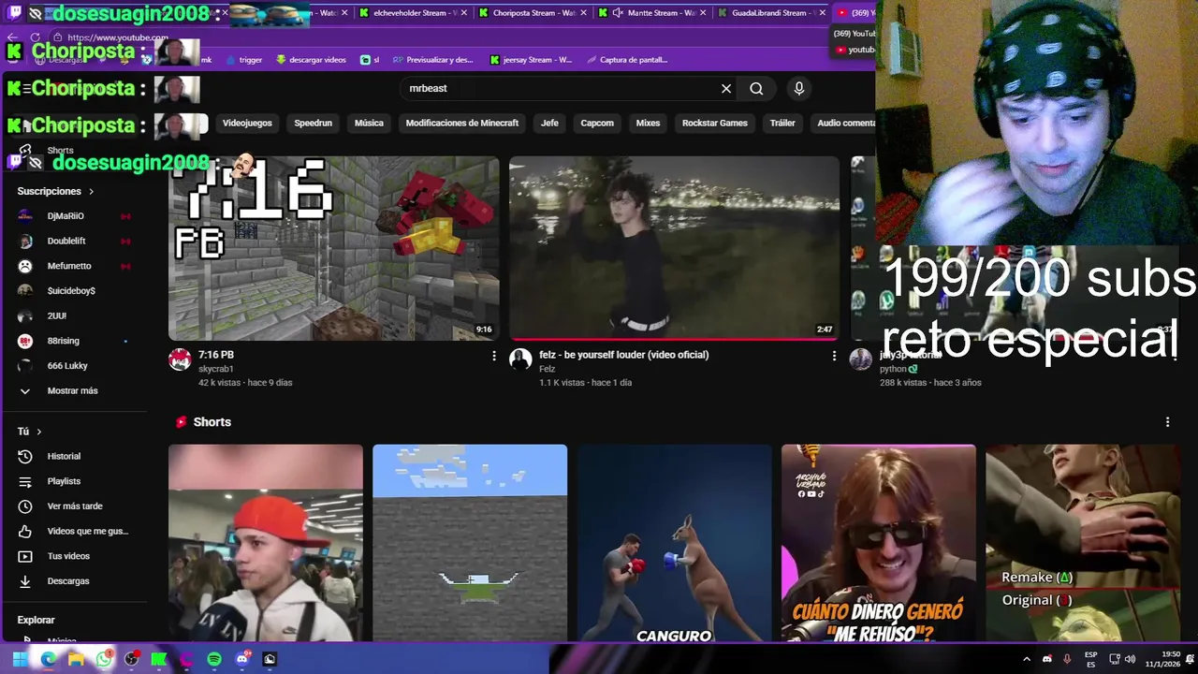Switch to the Mantte Stream tab
The width and height of the screenshot is (1198, 674).
point(652,13)
